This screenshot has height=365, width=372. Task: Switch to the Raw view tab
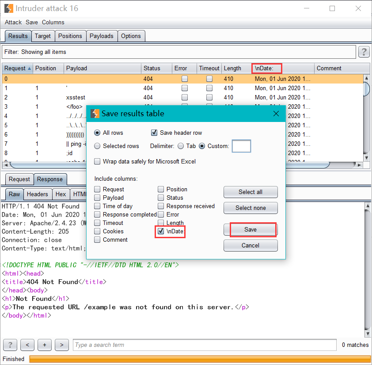14,194
